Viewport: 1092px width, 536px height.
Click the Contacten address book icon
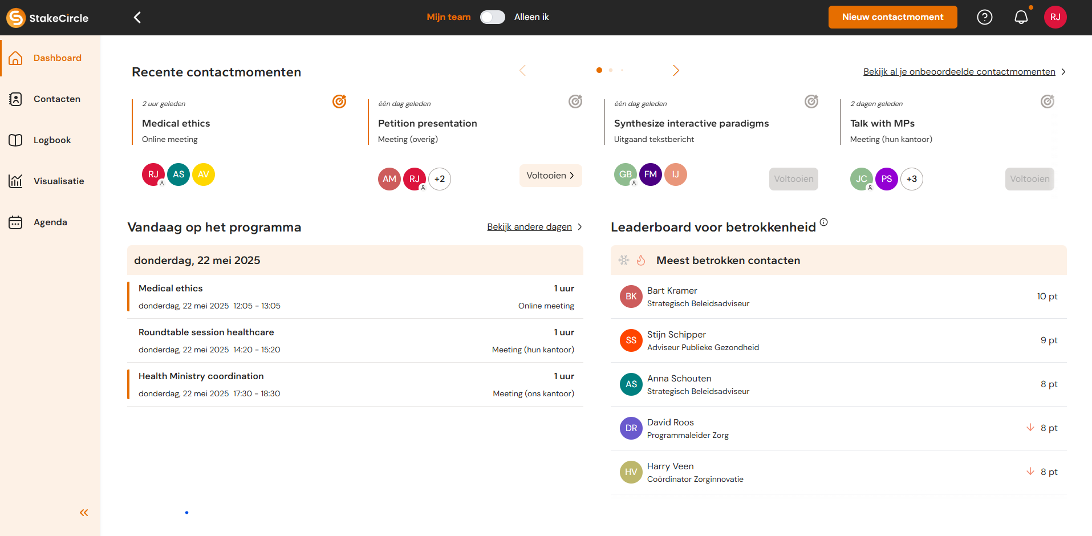point(15,99)
